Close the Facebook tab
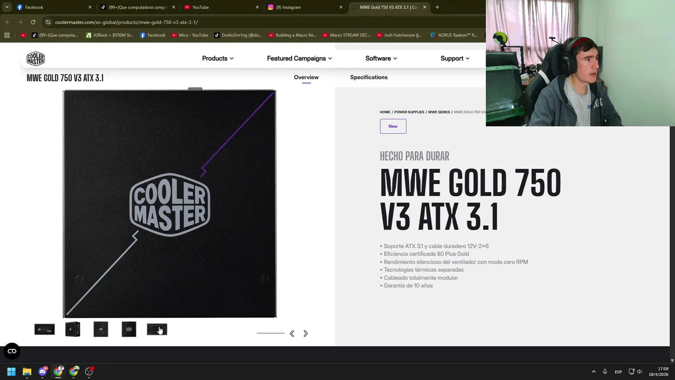Screen dimensions: 675x380 [x=90, y=7]
